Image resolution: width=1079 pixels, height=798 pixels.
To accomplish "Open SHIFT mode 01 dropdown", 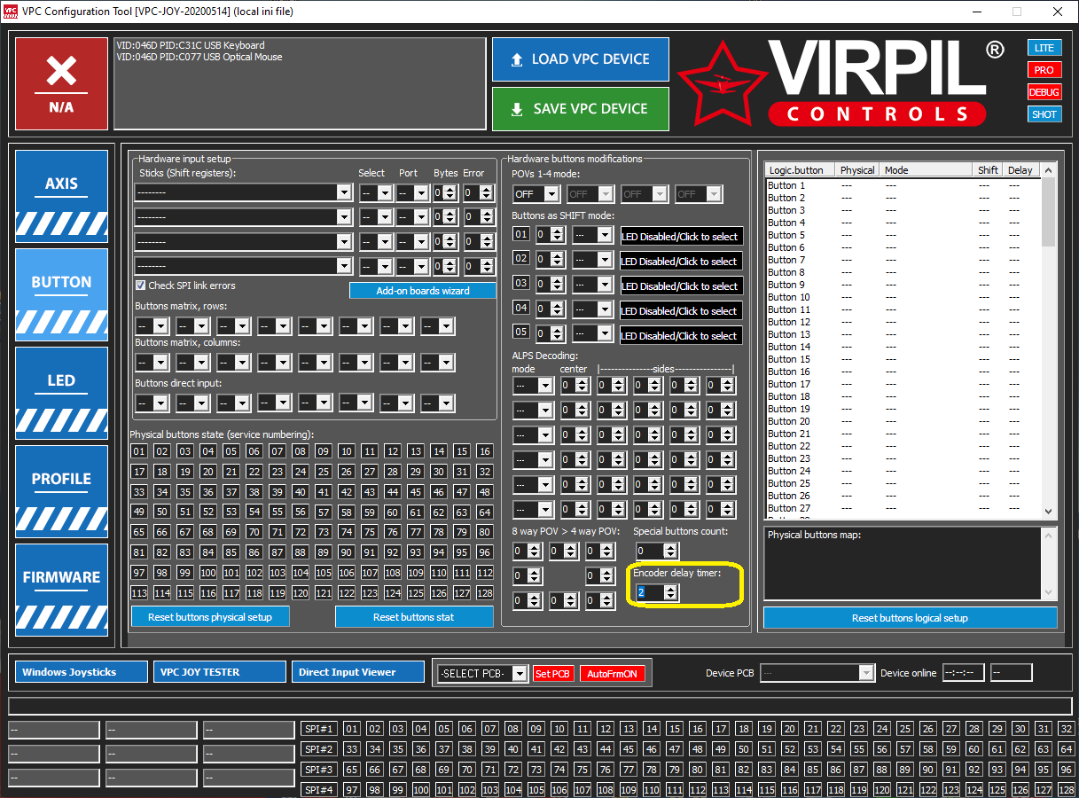I will tap(592, 235).
